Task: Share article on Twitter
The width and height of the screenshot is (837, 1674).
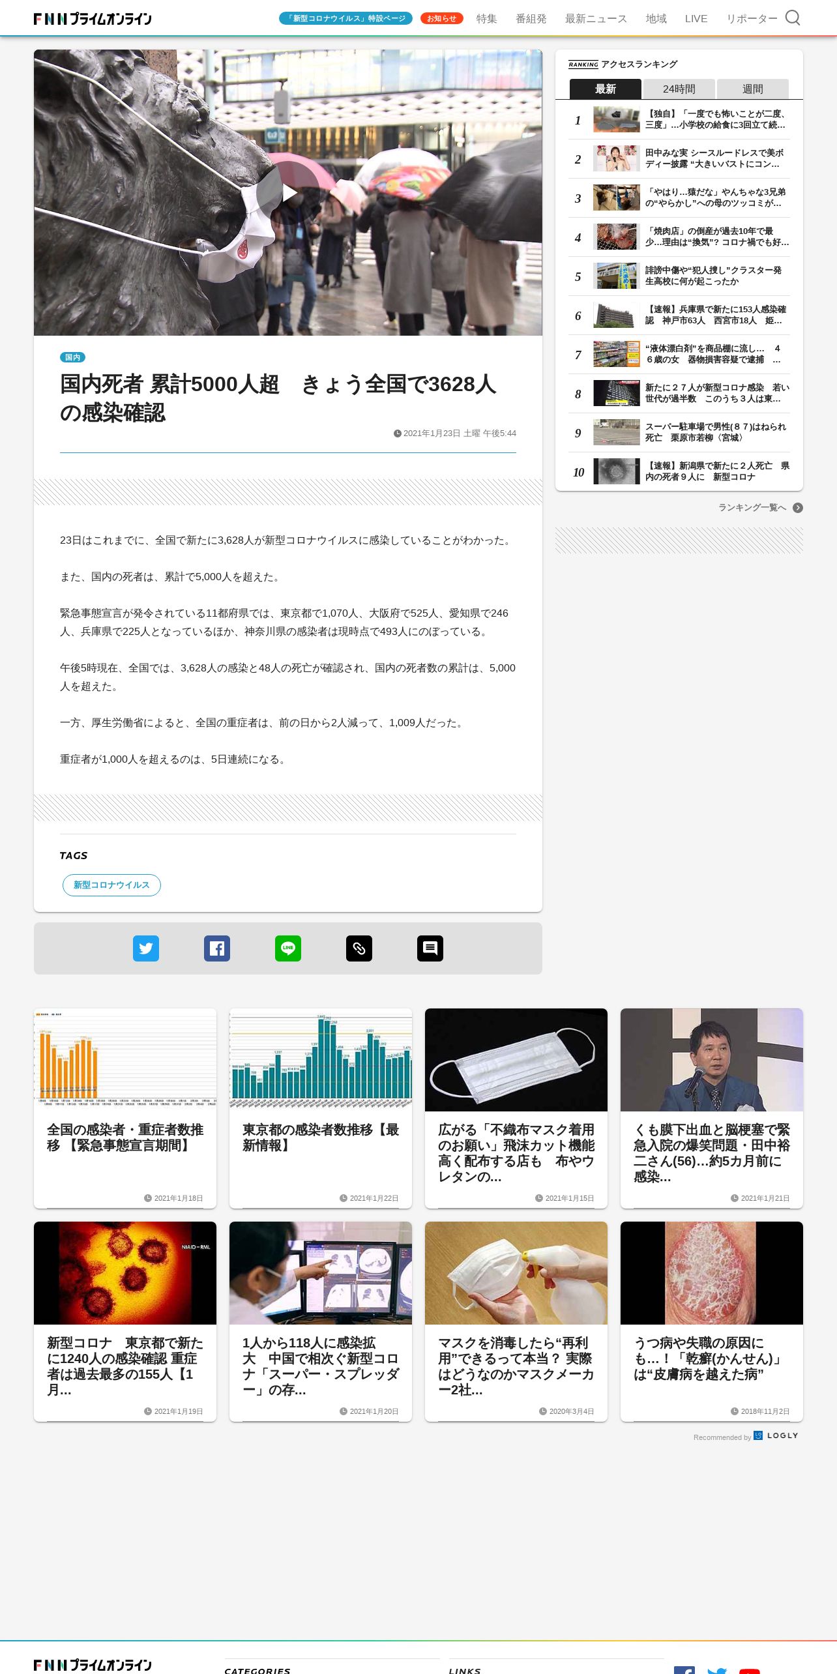Action: click(x=146, y=948)
